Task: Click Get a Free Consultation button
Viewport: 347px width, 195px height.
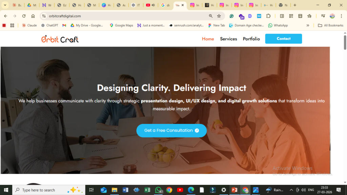Action: [x=171, y=130]
